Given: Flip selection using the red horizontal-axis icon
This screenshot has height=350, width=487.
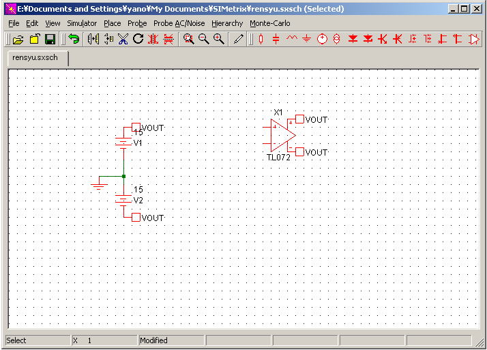Looking at the screenshot, I should coord(168,40).
